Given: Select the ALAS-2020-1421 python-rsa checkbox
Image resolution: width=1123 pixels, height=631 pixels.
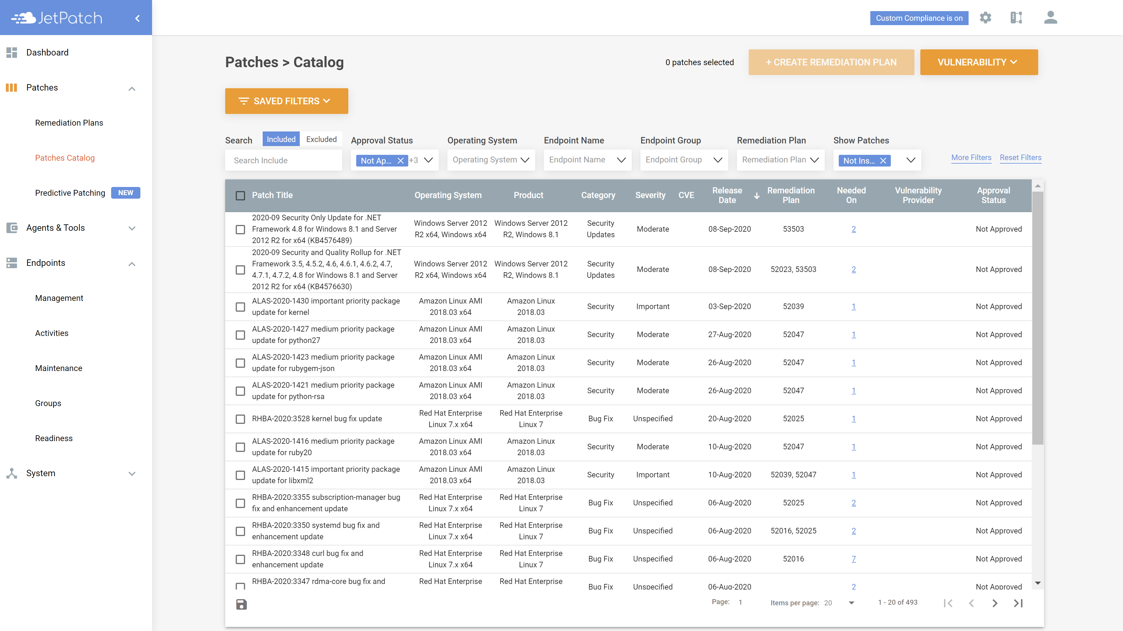Looking at the screenshot, I should [240, 391].
